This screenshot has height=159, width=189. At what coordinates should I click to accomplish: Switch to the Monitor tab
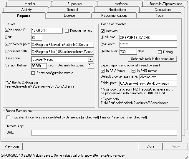[x=29, y=4]
